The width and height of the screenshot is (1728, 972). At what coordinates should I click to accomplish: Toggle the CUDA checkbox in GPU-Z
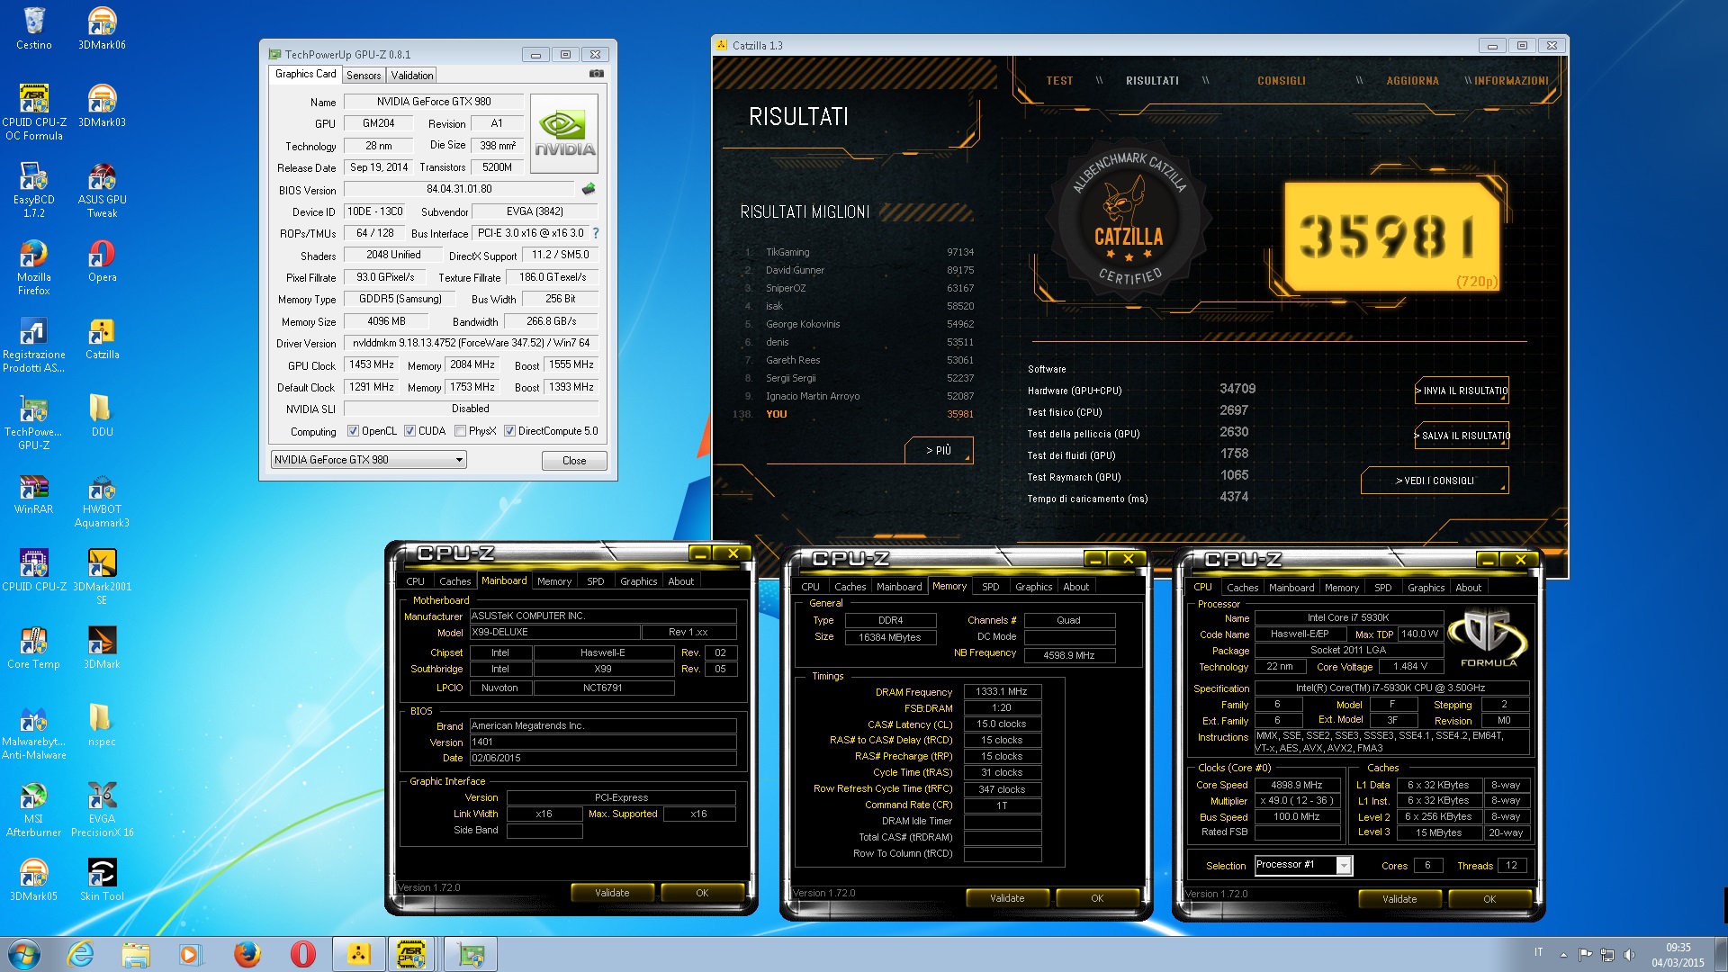(409, 431)
